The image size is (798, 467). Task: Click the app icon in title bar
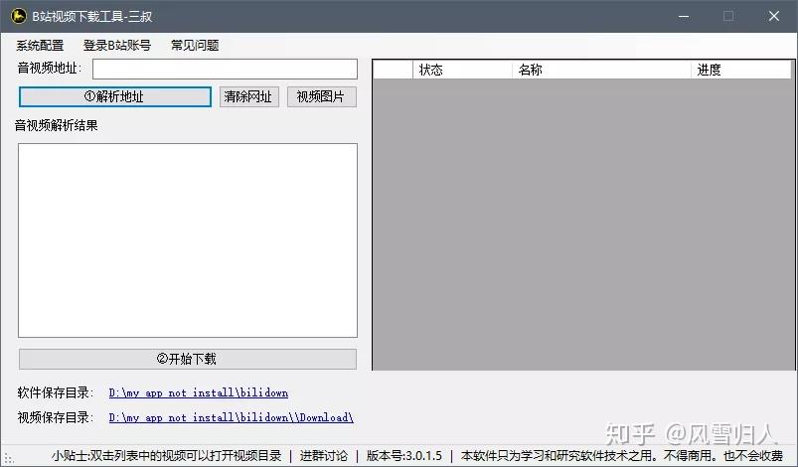click(19, 16)
